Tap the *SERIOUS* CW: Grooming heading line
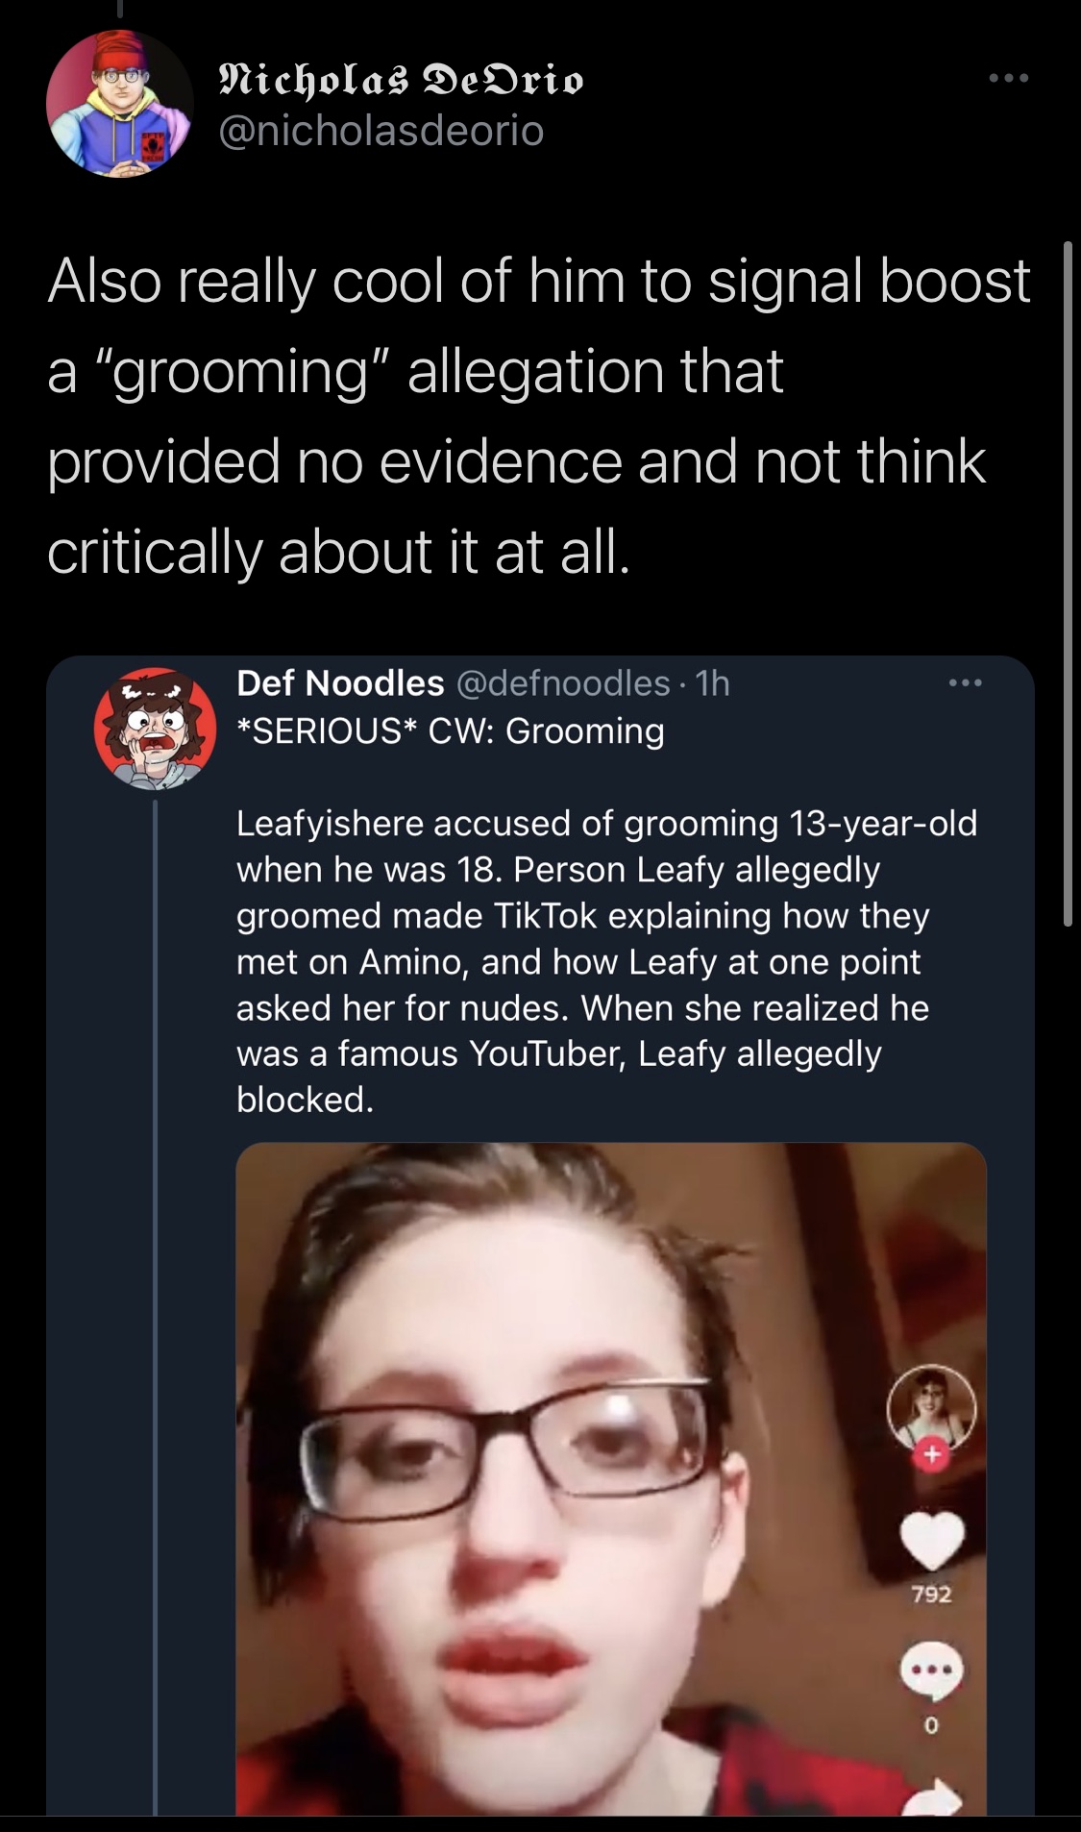The image size is (1081, 1832). 450,730
